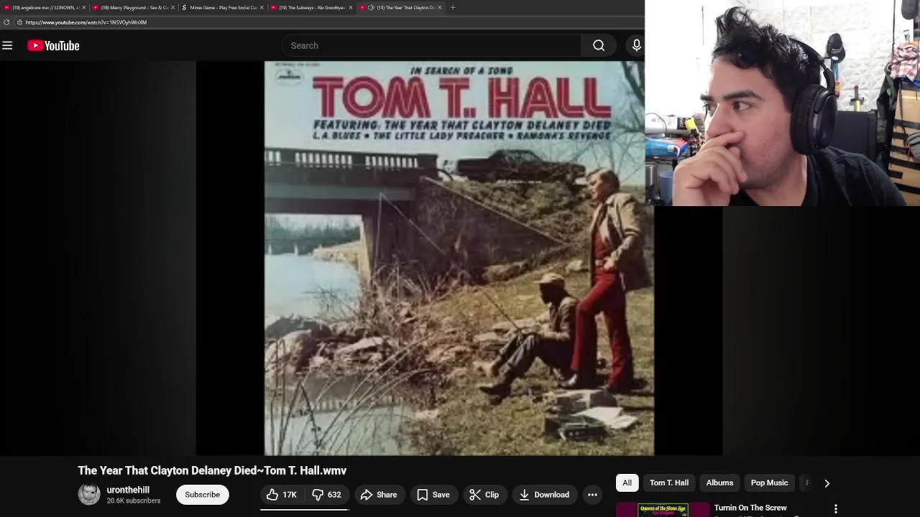Select the All filter chip
This screenshot has height=517, width=920.
click(x=627, y=483)
